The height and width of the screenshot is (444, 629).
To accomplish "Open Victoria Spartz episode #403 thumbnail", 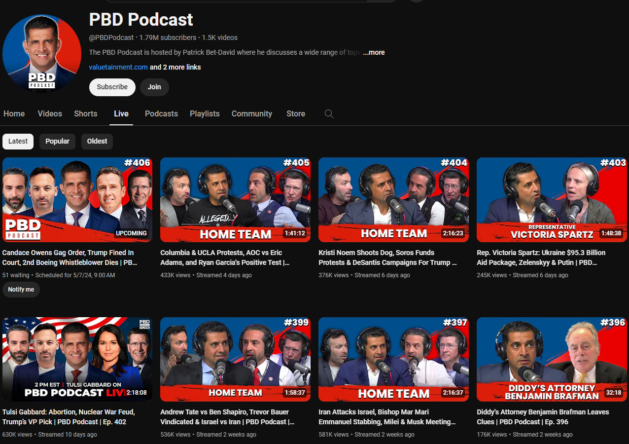I will (552, 200).
